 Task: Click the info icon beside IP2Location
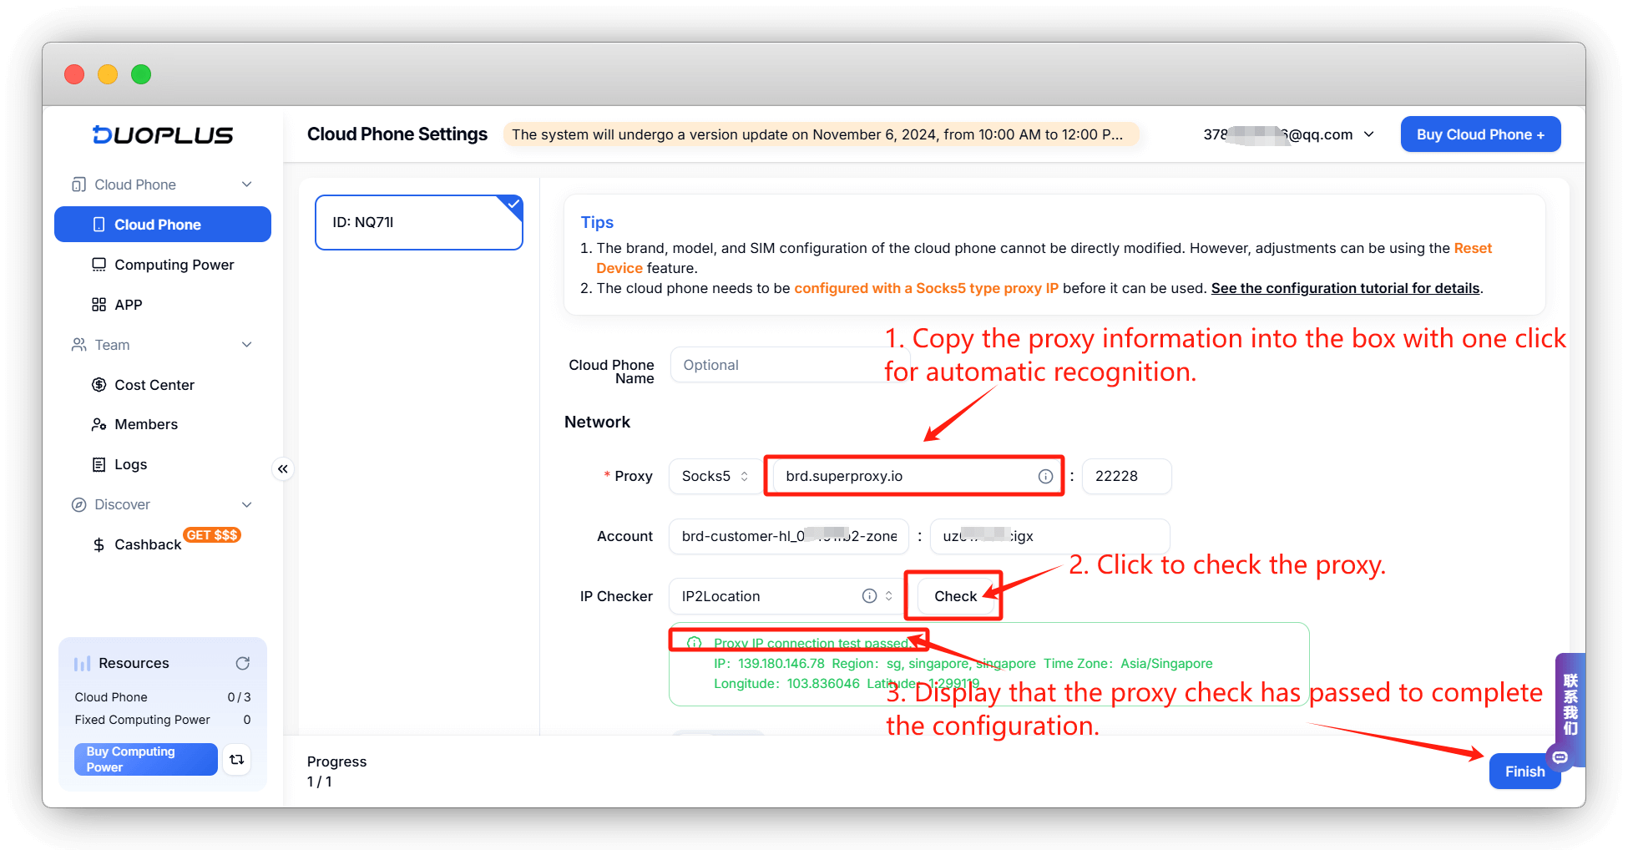[x=869, y=595]
